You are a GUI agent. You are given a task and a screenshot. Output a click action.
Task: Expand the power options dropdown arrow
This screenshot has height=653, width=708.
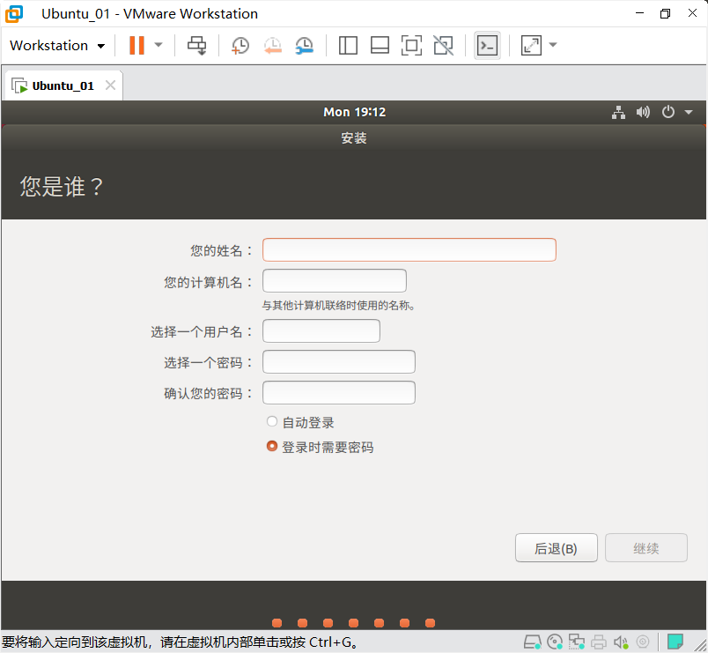pyautogui.click(x=158, y=45)
